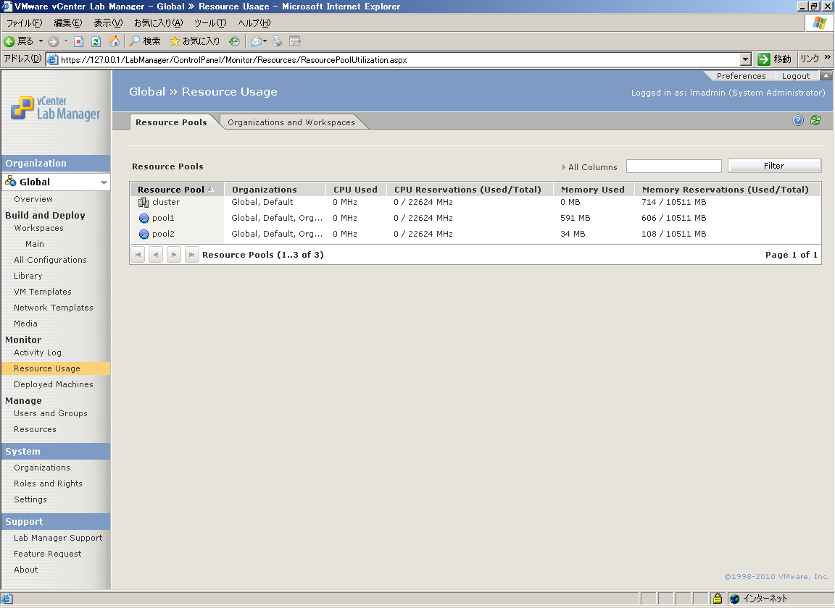The height and width of the screenshot is (608, 835).
Task: Go to previous page of Resource Pools
Action: tap(156, 255)
